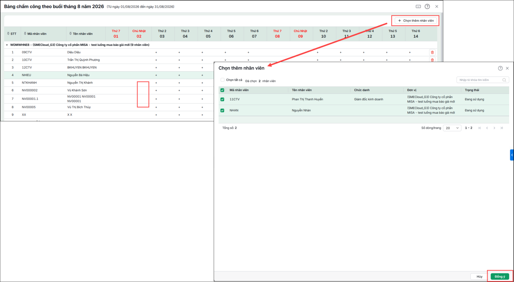Pin the Mã nhân viên column in timesheet
This screenshot has width=514, height=282.
25,33
